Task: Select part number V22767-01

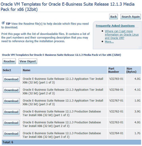Action: pos(116,101)
